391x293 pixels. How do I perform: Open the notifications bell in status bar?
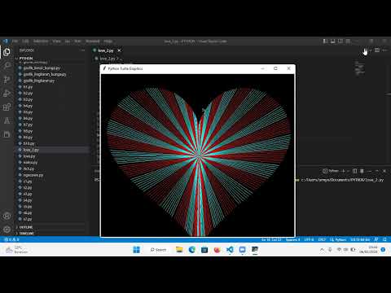coord(384,239)
